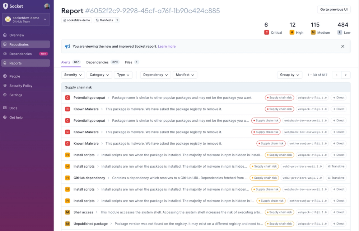Open the Group by dropdown

(x=289, y=74)
